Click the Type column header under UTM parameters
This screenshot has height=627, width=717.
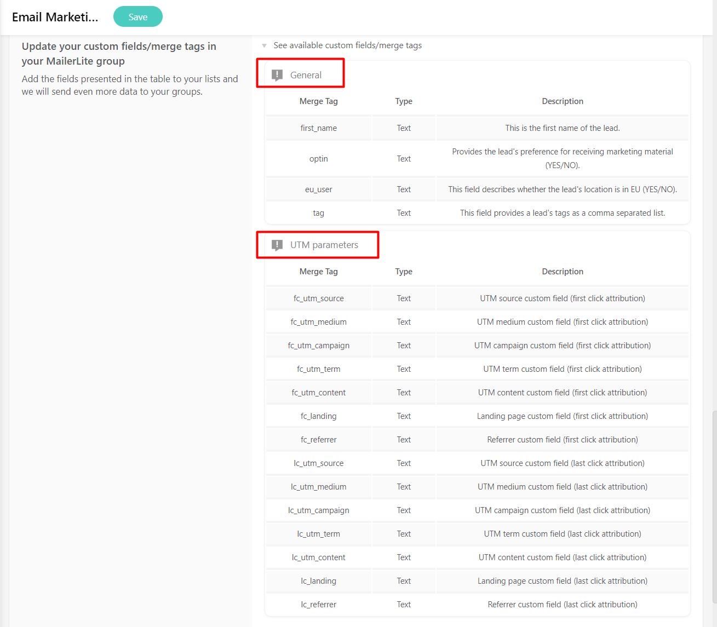[x=404, y=271]
